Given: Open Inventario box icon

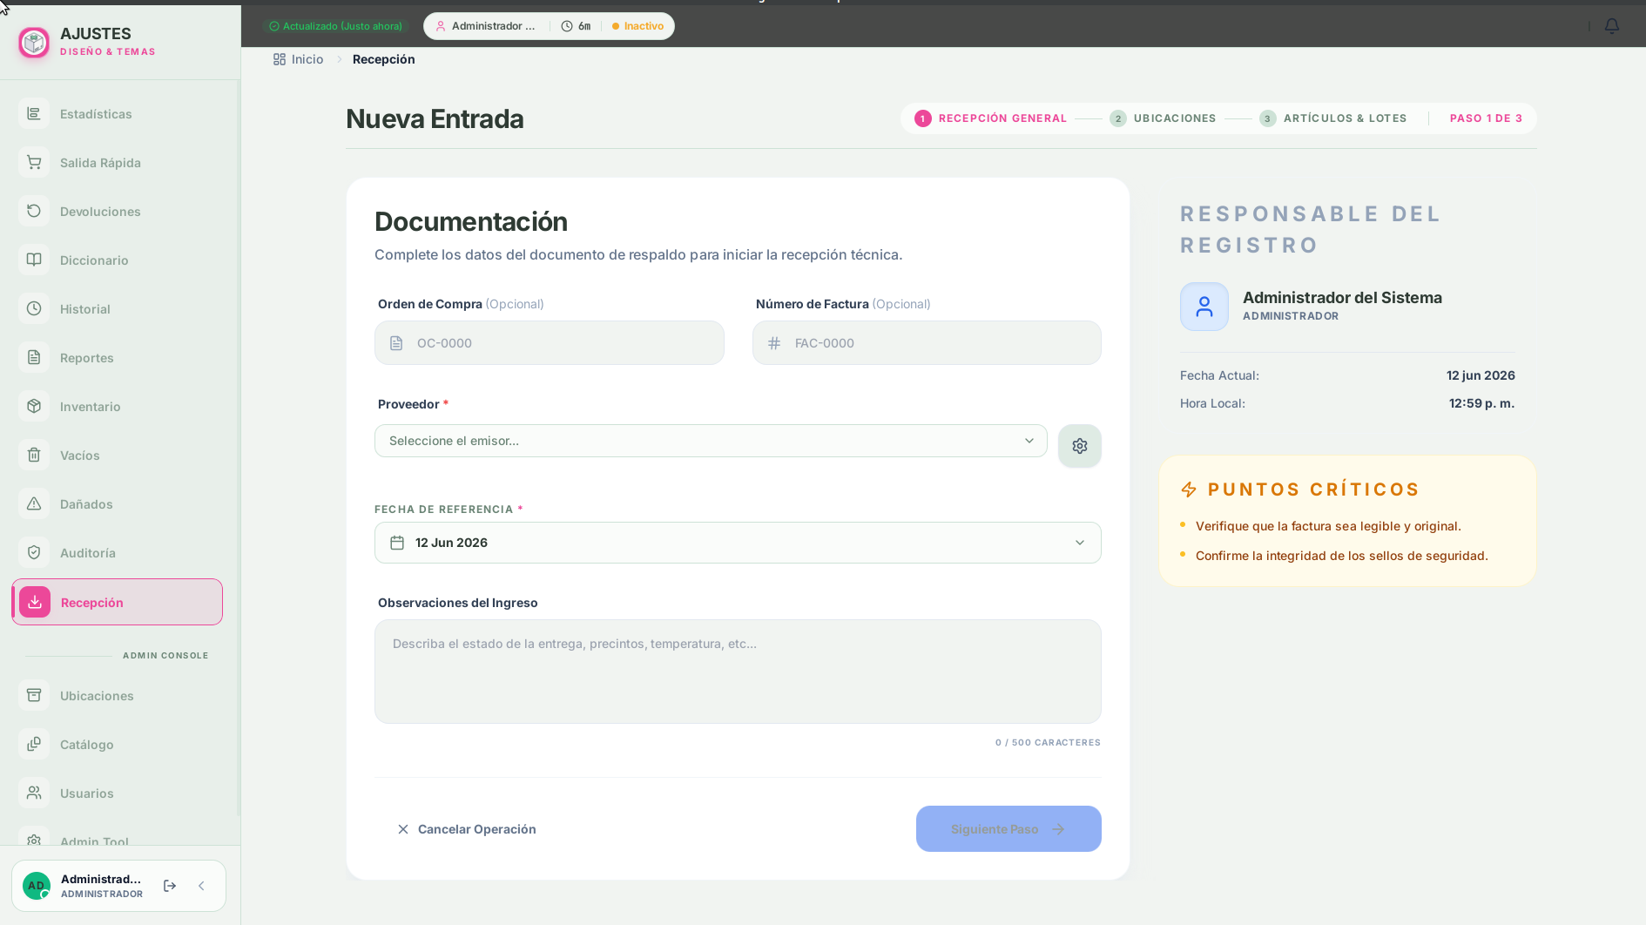Looking at the screenshot, I should [x=34, y=407].
